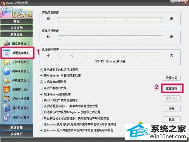
Task: Open the 自定义设置项 gears icon
Action: pos(6,117)
